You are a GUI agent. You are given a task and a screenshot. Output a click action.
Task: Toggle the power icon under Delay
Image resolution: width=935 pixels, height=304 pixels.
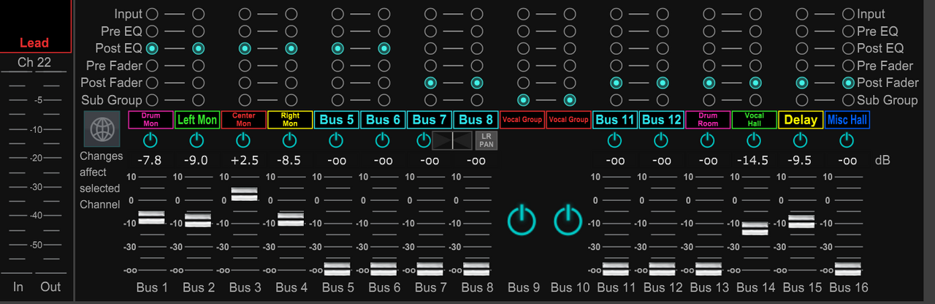tap(801, 140)
